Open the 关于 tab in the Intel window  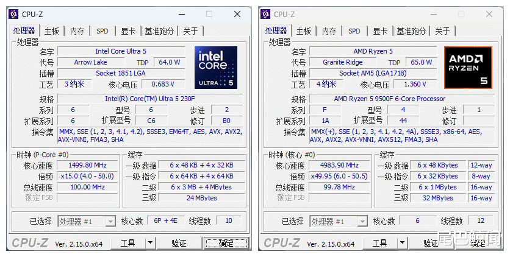pos(190,31)
